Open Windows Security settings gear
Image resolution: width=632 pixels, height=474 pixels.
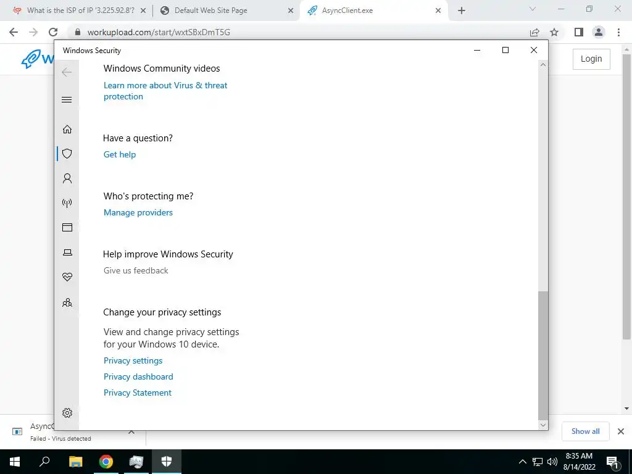(67, 413)
